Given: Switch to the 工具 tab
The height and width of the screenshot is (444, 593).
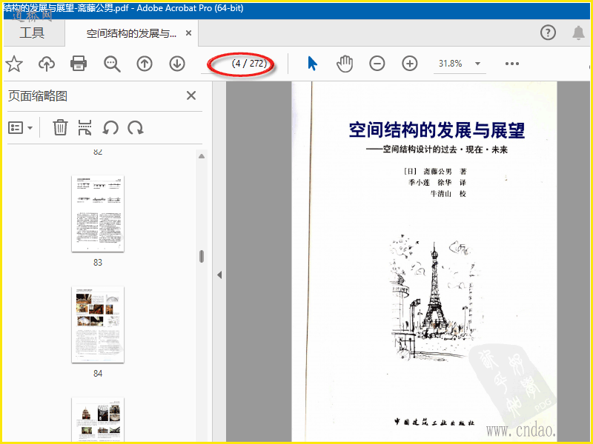Looking at the screenshot, I should pos(32,33).
